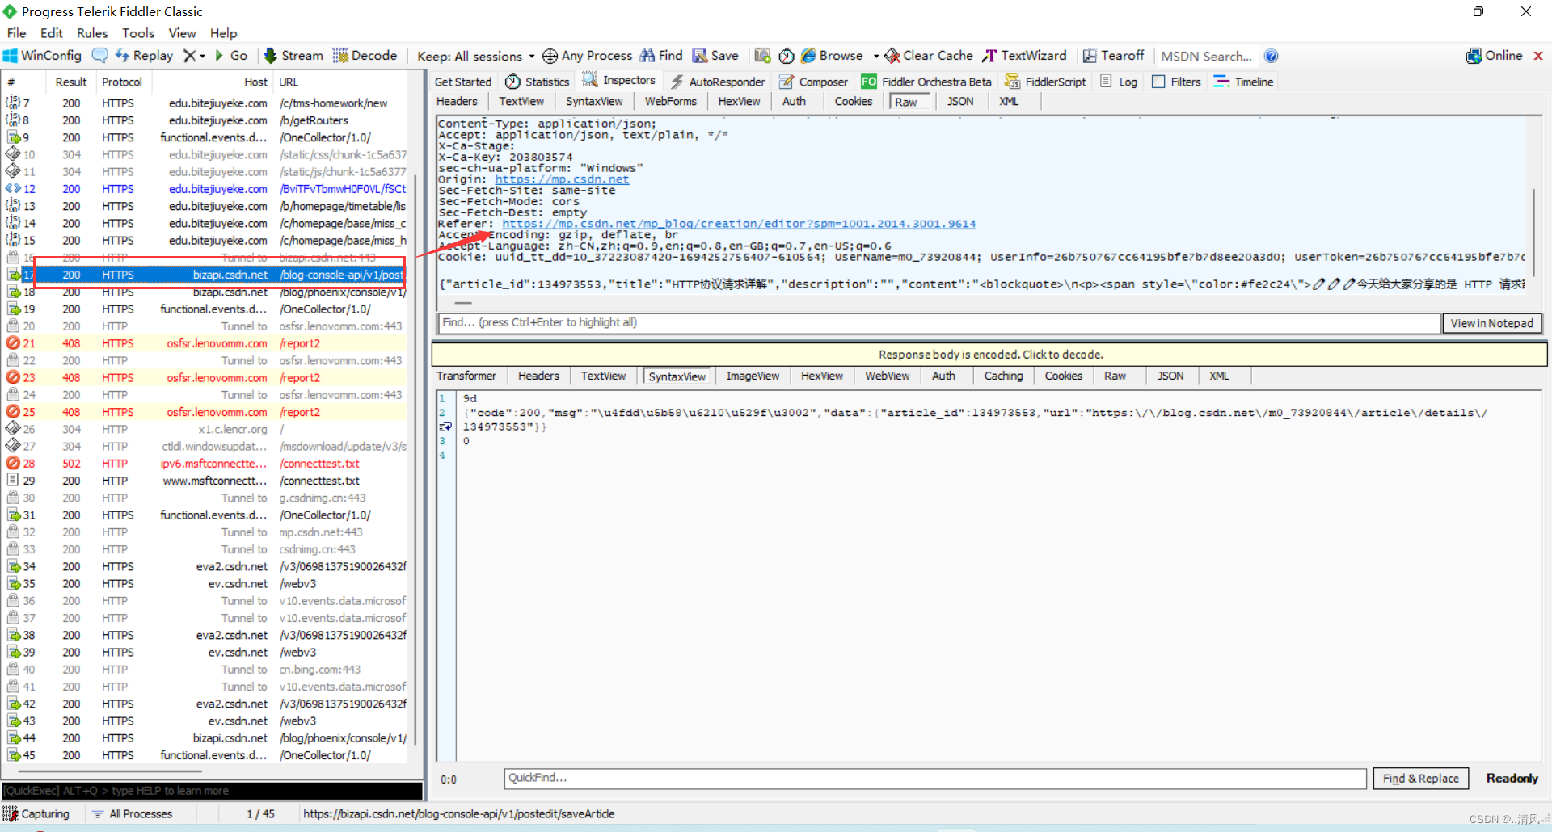The image size is (1552, 832).
Task: Select request WebForms inspector tab
Action: click(670, 101)
